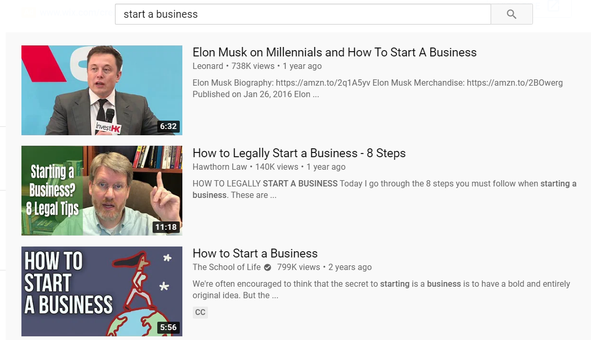Open The School of Life channel name

pyautogui.click(x=226, y=267)
